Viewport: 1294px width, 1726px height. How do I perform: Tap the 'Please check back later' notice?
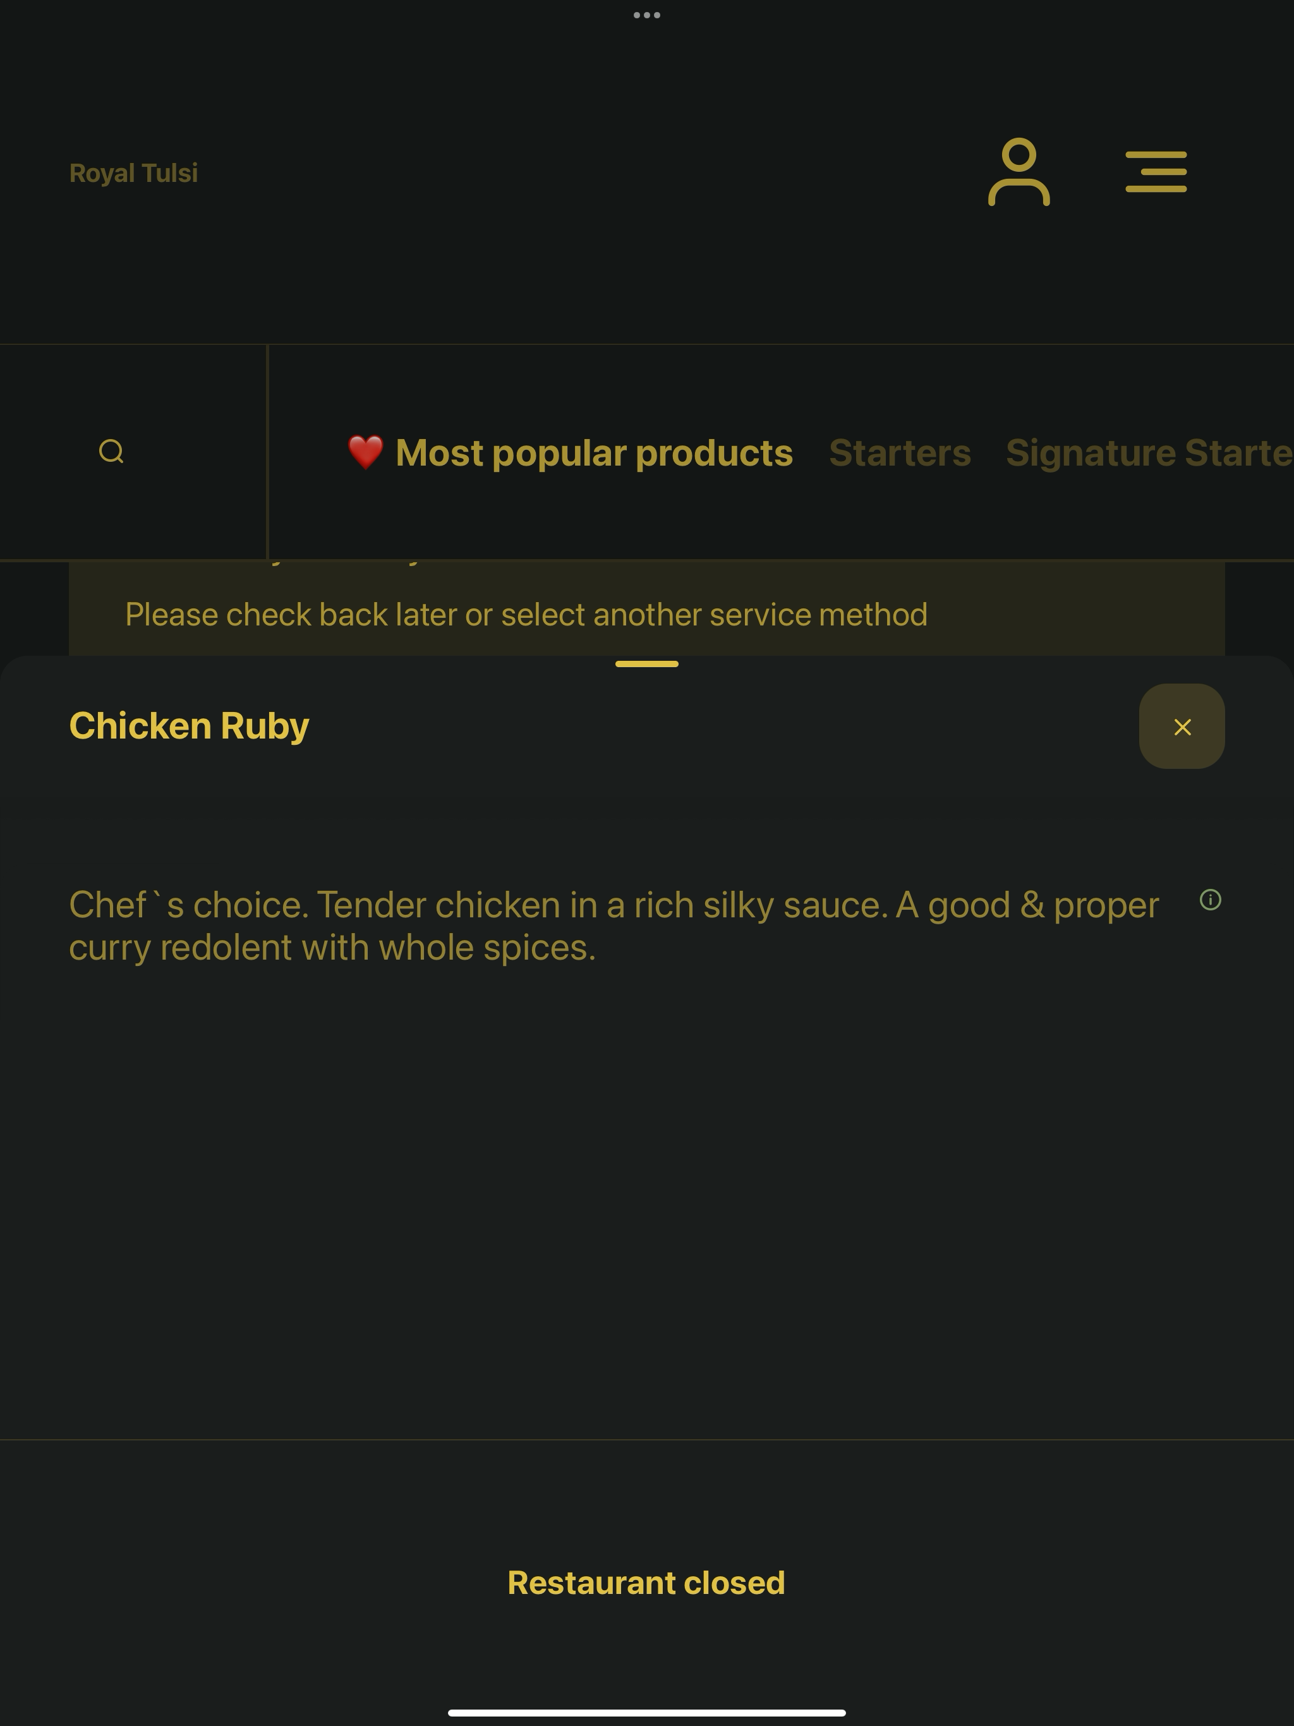click(527, 615)
